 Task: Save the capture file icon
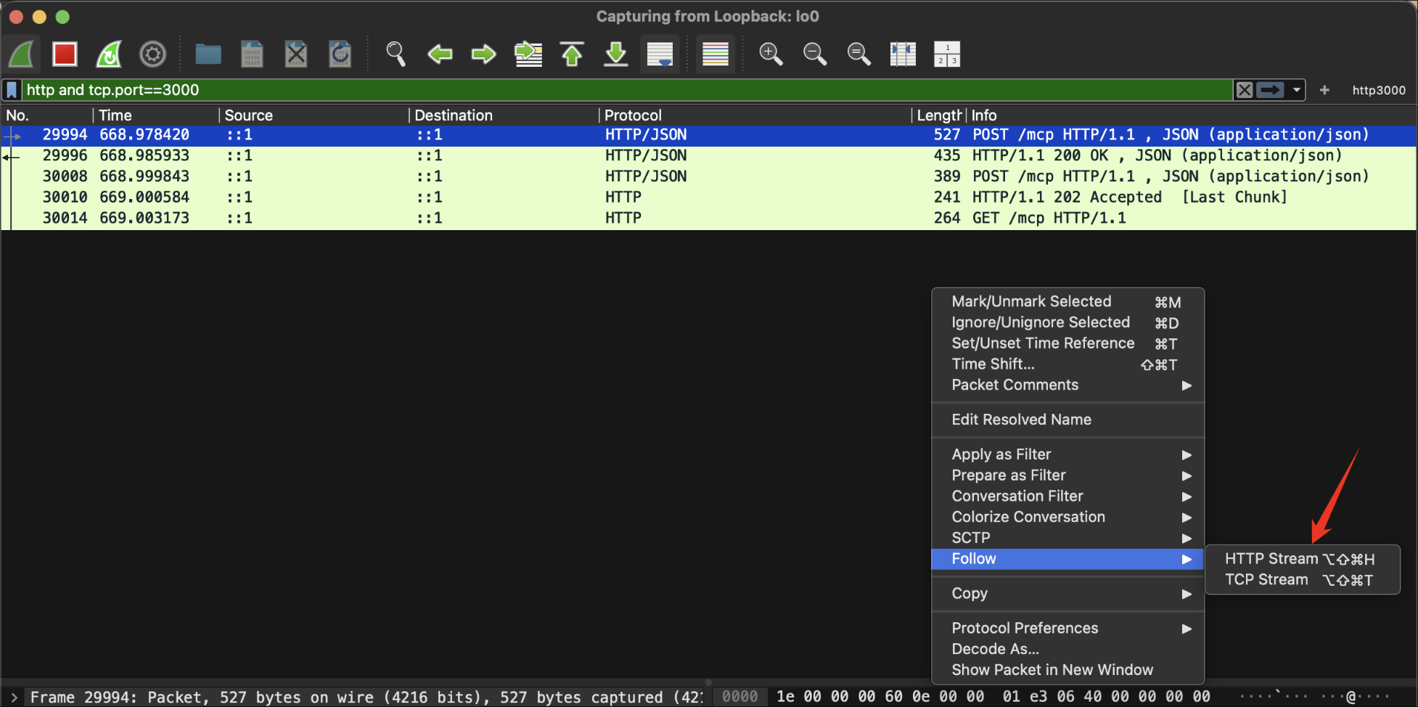(x=252, y=54)
